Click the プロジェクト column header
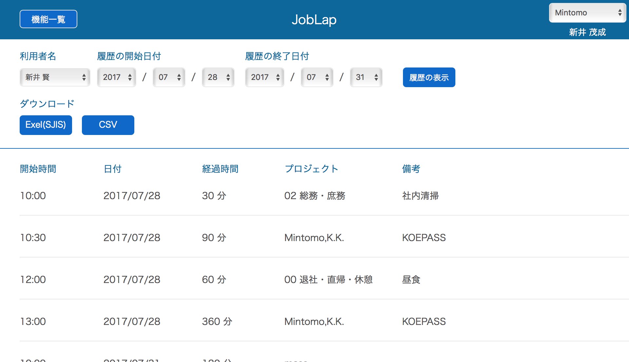This screenshot has width=629, height=362. coord(312,168)
